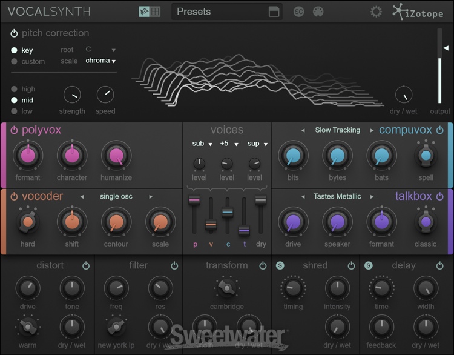
Task: Open the sub voice dropdown
Action: pos(202,144)
